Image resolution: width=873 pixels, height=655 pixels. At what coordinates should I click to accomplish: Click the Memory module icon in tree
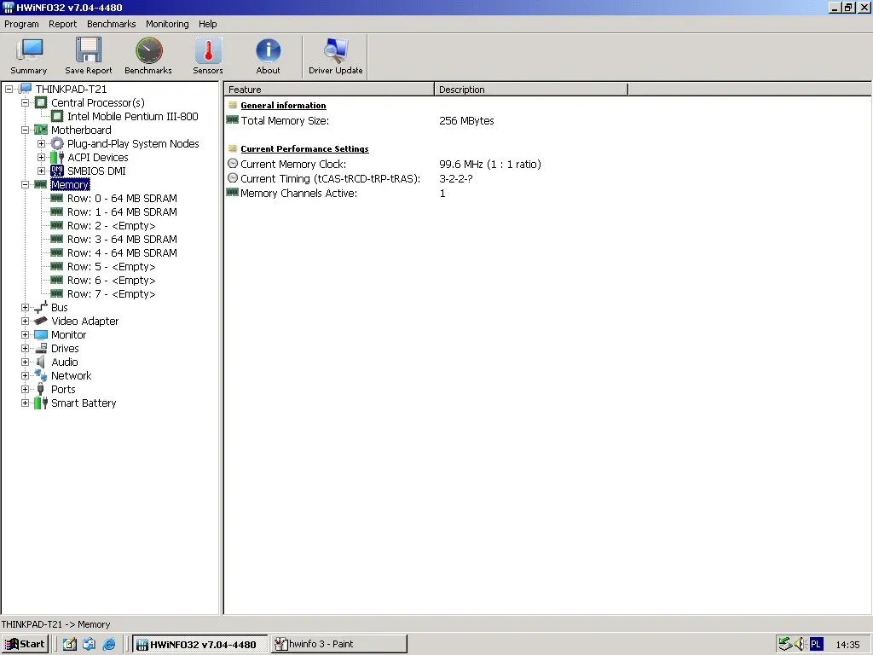point(41,184)
